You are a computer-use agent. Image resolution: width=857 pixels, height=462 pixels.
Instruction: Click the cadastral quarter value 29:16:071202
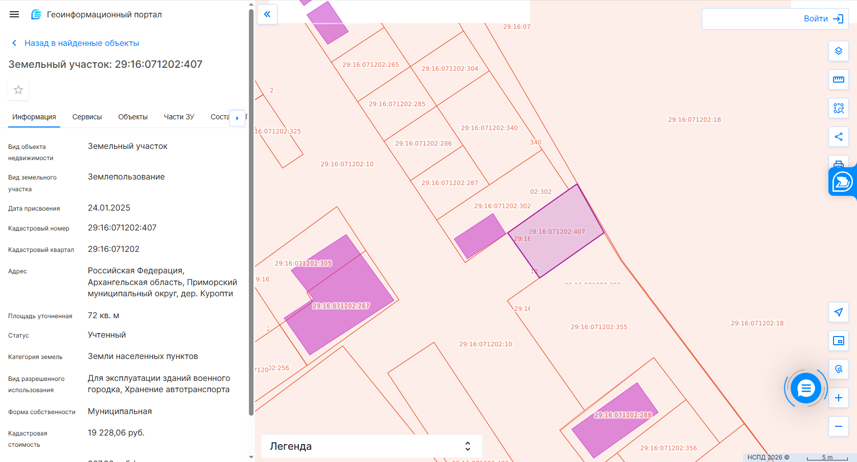[113, 249]
